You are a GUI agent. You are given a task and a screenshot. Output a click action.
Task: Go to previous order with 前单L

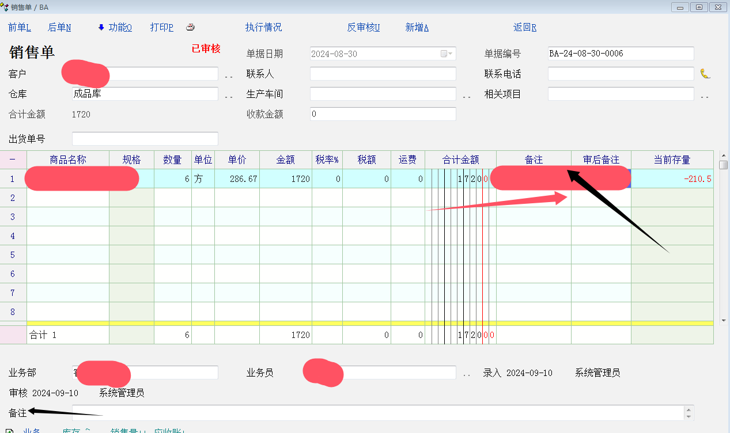tap(20, 28)
